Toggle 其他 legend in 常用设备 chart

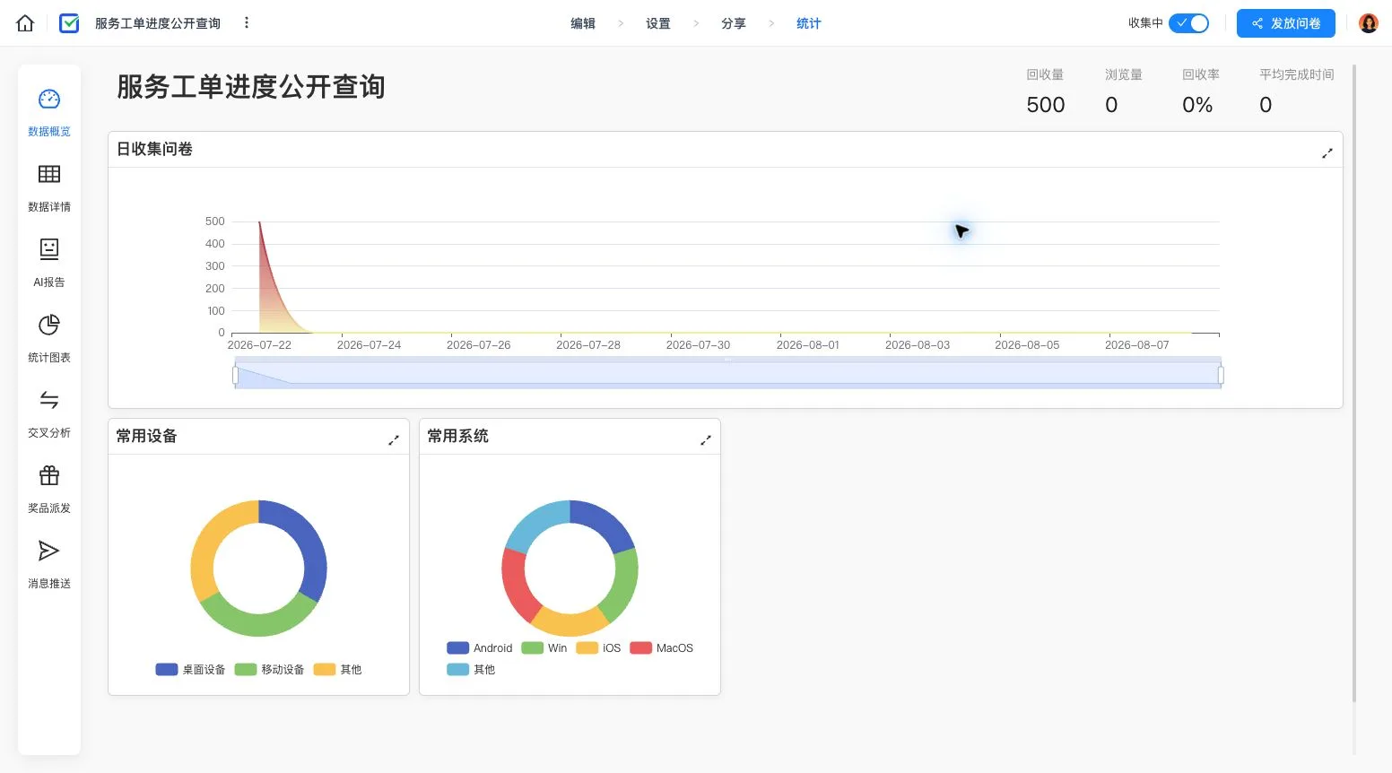pyautogui.click(x=338, y=670)
